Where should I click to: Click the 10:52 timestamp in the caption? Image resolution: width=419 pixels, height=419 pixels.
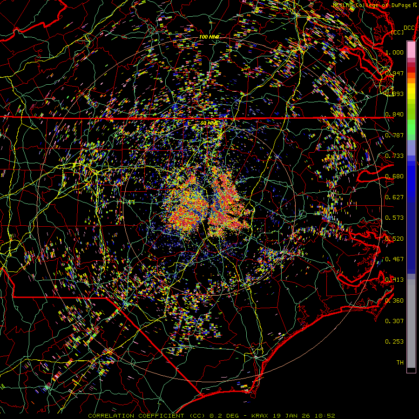(x=325, y=416)
